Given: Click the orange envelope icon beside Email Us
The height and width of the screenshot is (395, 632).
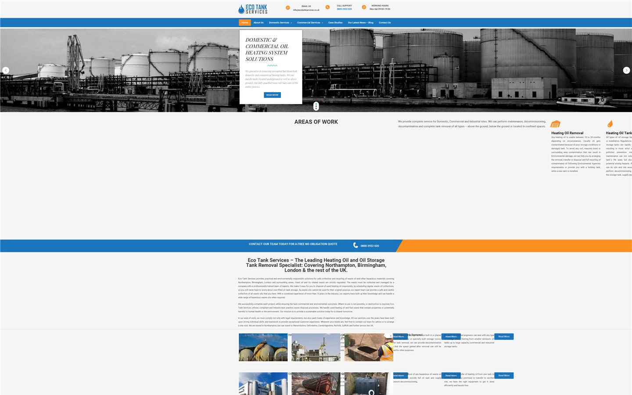Looking at the screenshot, I should (x=288, y=7).
